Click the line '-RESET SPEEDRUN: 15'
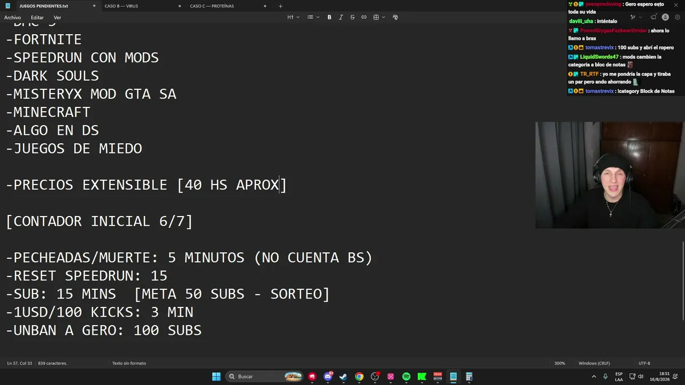The height and width of the screenshot is (385, 685). point(87,276)
